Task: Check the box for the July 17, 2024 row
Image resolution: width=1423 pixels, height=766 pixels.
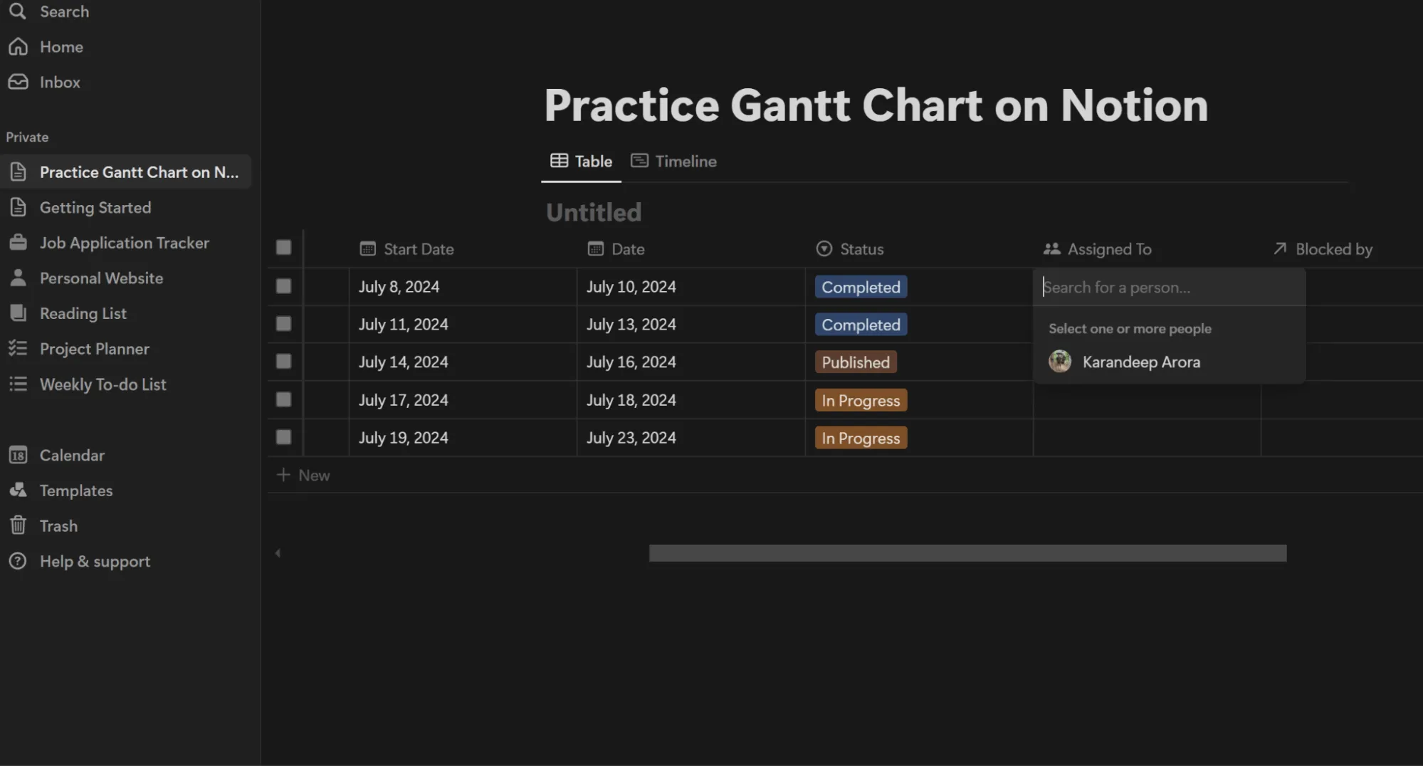Action: click(x=283, y=399)
